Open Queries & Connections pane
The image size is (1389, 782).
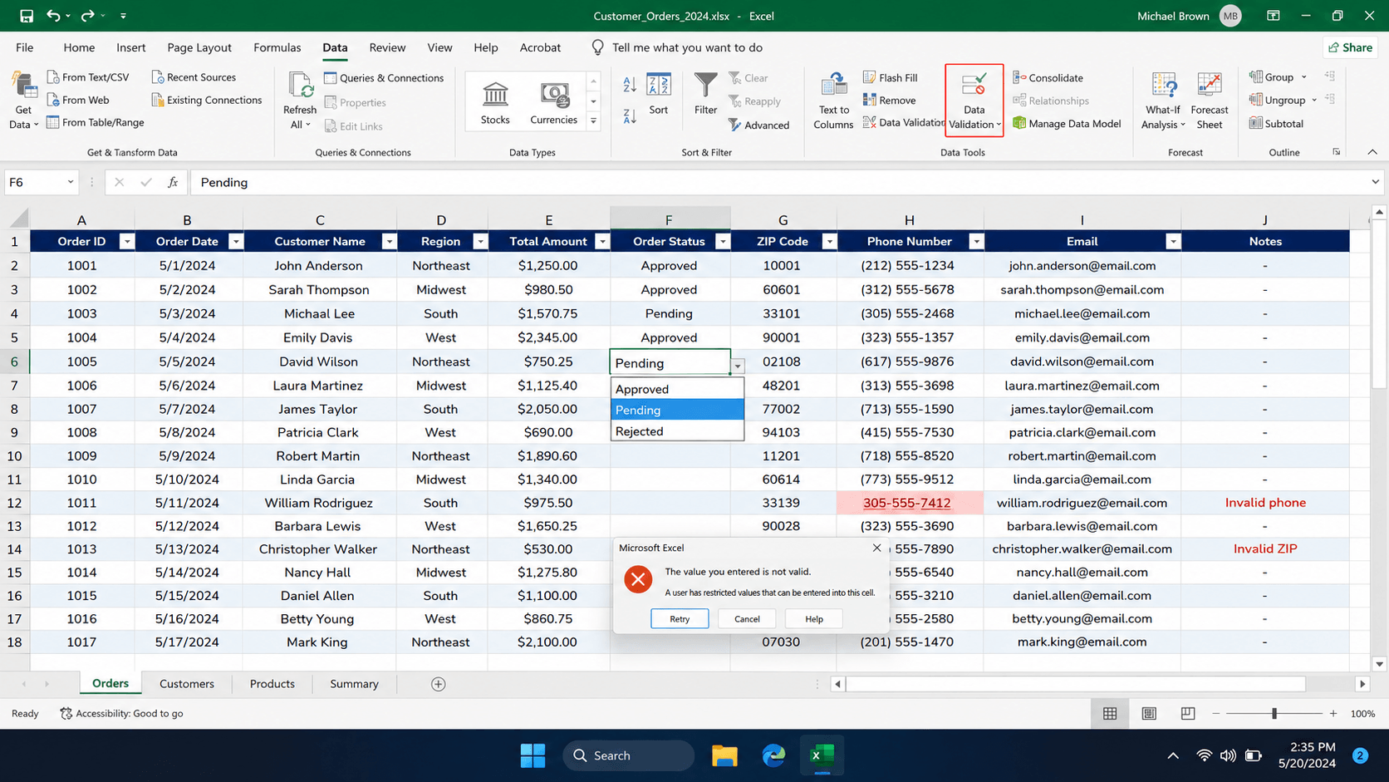tap(384, 78)
